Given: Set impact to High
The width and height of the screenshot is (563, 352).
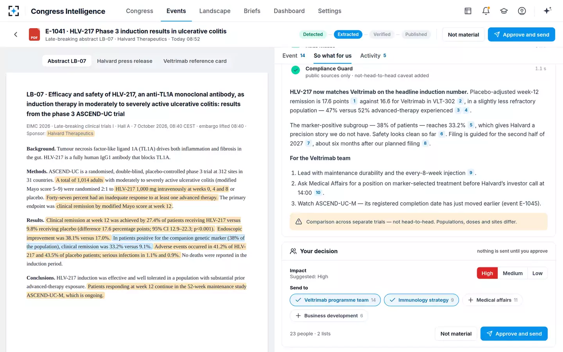Looking at the screenshot, I should point(487,273).
